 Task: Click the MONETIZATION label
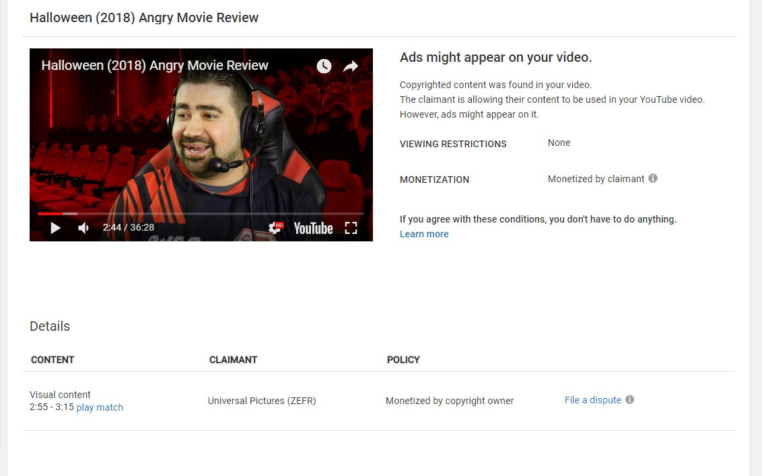[434, 180]
